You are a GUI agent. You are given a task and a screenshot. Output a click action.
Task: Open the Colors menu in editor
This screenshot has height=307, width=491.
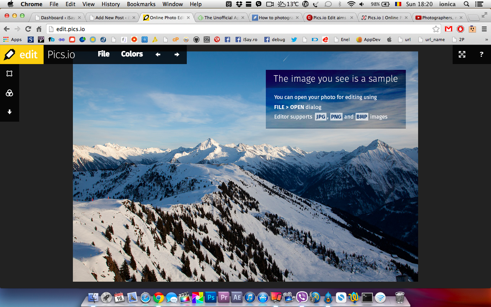(132, 54)
